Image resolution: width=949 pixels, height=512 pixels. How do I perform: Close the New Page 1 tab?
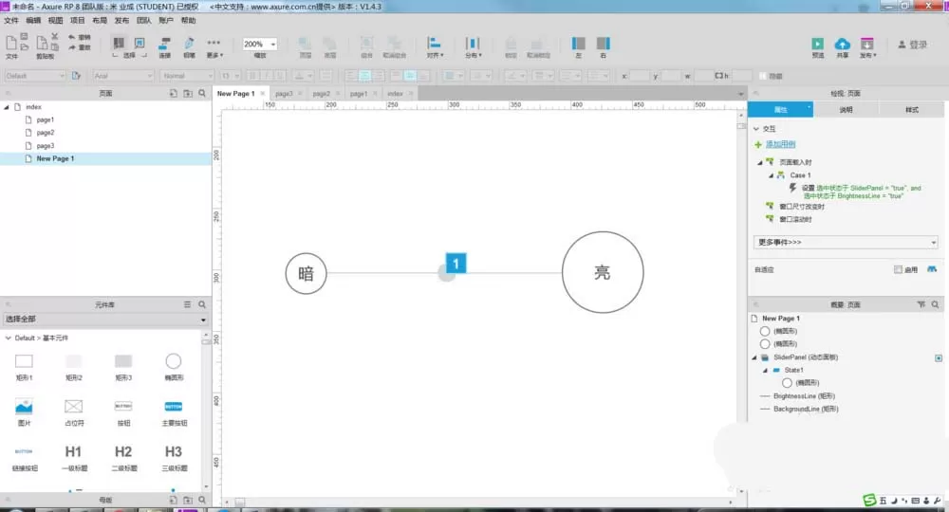263,94
